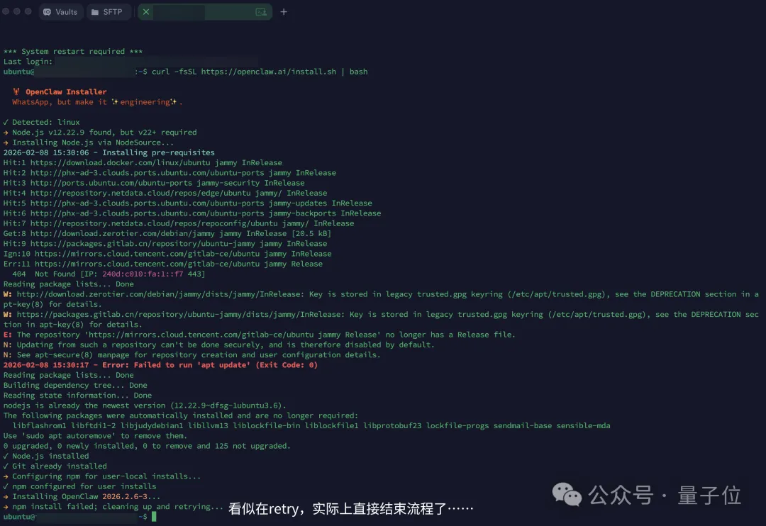
Task: Open the SFTP tab label
Action: [x=113, y=12]
